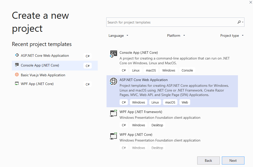Click the WPF App (.NET Framework) template icon
Screen dimensions: 253x167
click(114, 113)
